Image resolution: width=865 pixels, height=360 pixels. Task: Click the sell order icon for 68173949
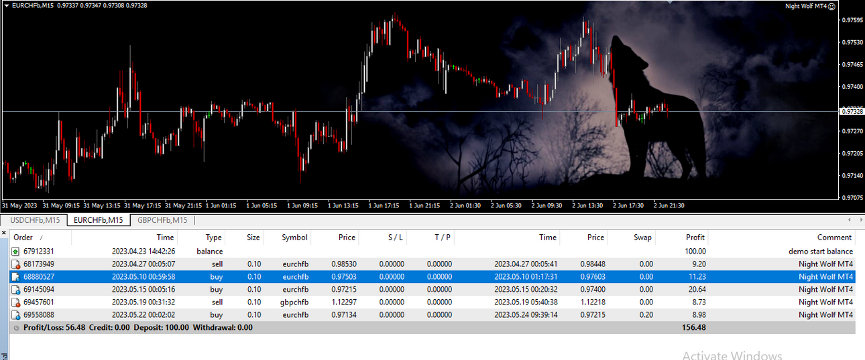17,264
